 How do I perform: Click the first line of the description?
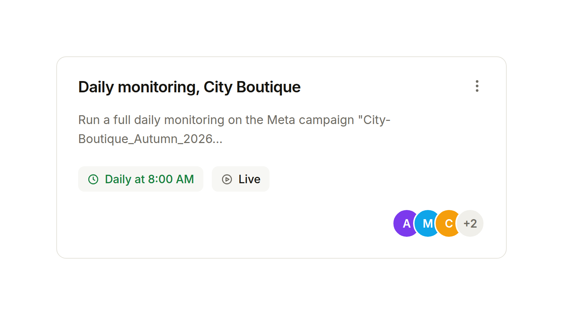(234, 120)
